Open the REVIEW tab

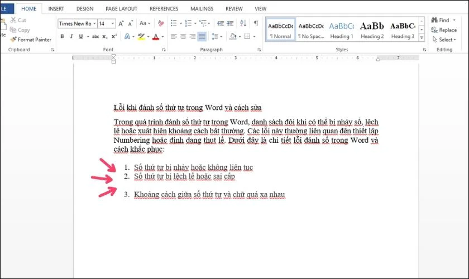234,9
